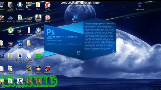This screenshot has width=161, height=90.
Task: Click the large Ps logo on splash screen
Action: pyautogui.click(x=51, y=32)
